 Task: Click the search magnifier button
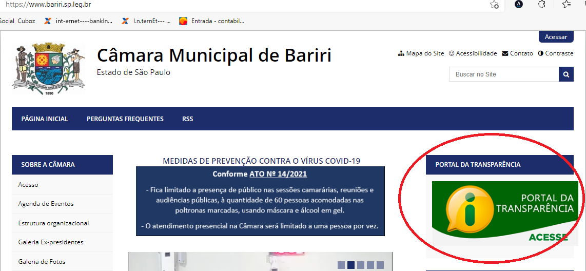[x=566, y=74]
